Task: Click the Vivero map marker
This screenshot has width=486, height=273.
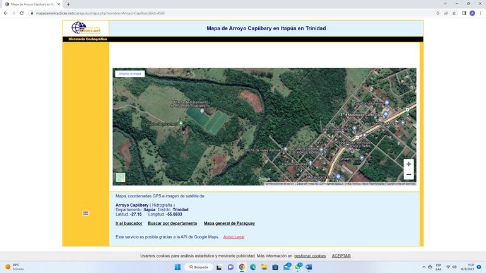Action: (362, 158)
